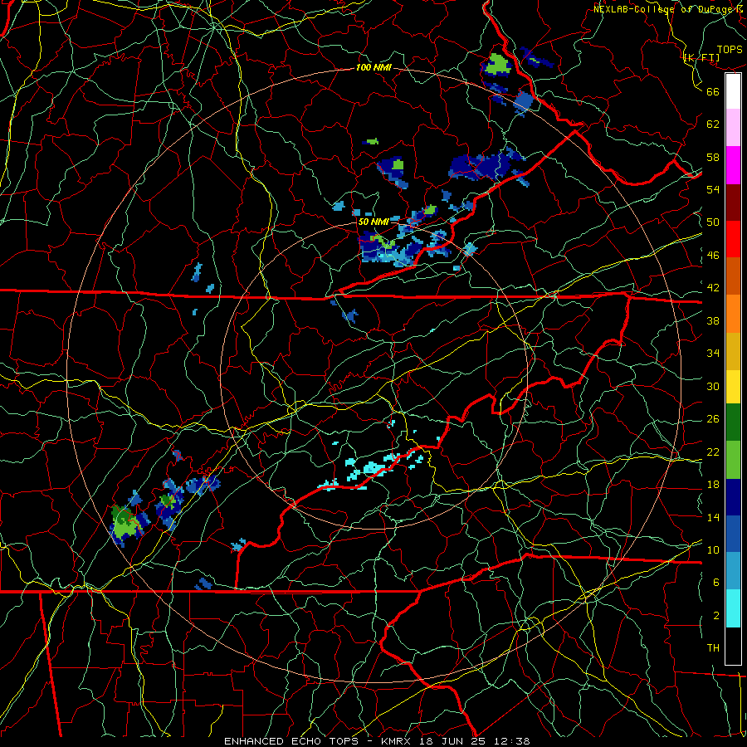Click the legend value 42
Viewport: 747px width, 747px height.
point(713,288)
